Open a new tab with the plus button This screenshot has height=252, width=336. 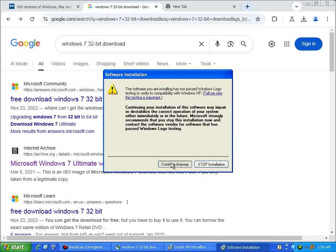(247, 7)
